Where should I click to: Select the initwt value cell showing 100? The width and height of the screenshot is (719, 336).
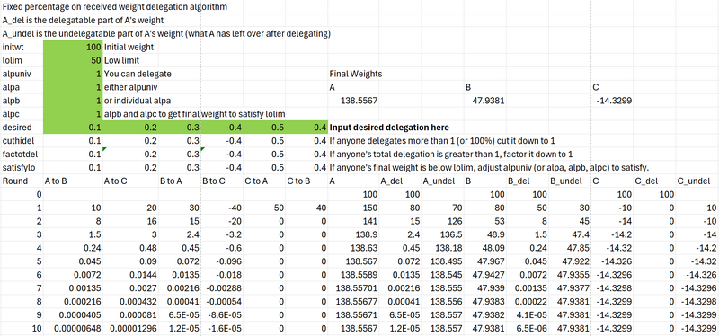coord(73,47)
